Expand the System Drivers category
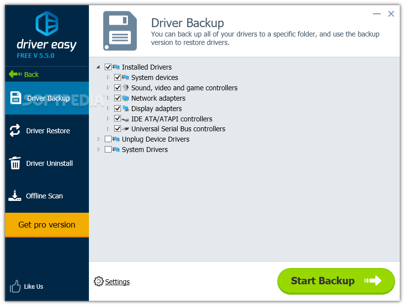Viewport: 405px width, 306px height. coord(98,150)
